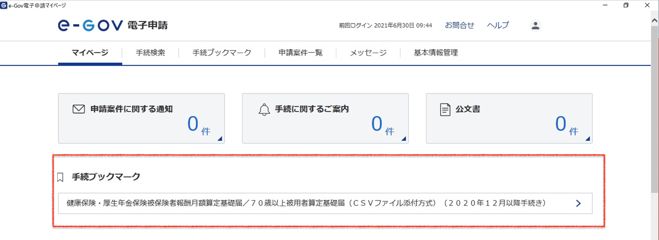Open the 申請案件に関する通知 card

[x=141, y=118]
